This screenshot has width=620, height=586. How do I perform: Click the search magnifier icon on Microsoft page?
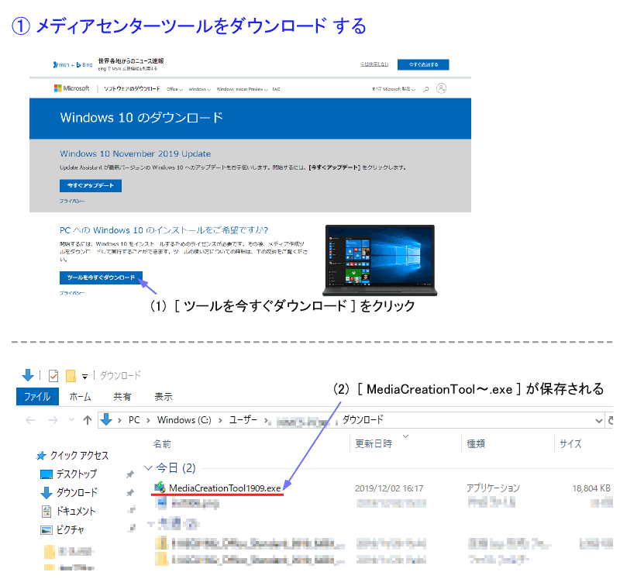click(426, 89)
